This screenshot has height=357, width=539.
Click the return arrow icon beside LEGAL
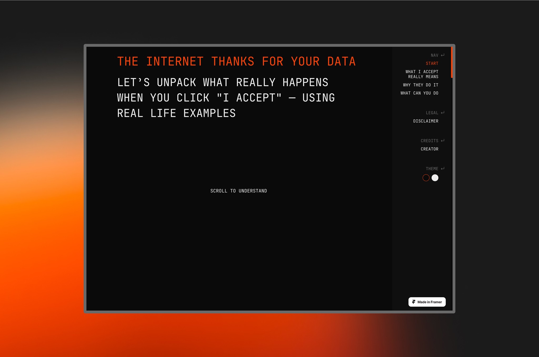443,112
